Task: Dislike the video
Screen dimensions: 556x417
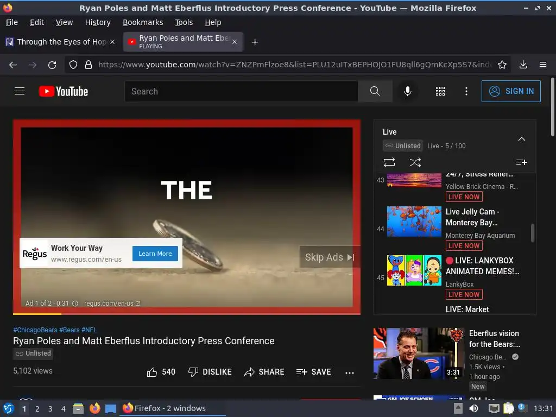Action: [x=210, y=372]
